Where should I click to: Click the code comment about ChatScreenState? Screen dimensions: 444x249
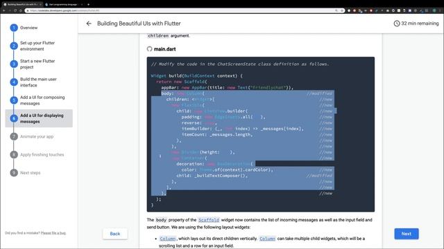click(240, 64)
